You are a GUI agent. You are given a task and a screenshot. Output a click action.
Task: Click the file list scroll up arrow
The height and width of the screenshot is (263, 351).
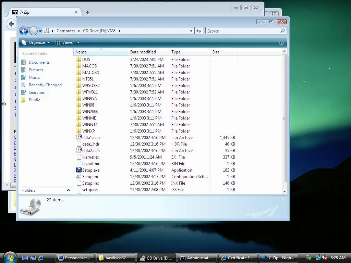tap(284, 51)
